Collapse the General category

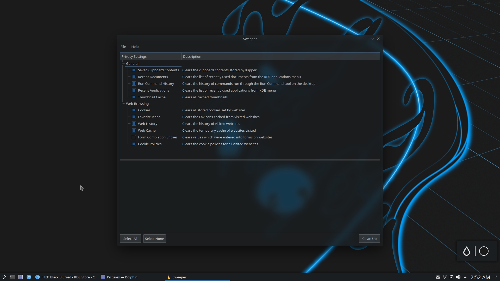pyautogui.click(x=123, y=63)
